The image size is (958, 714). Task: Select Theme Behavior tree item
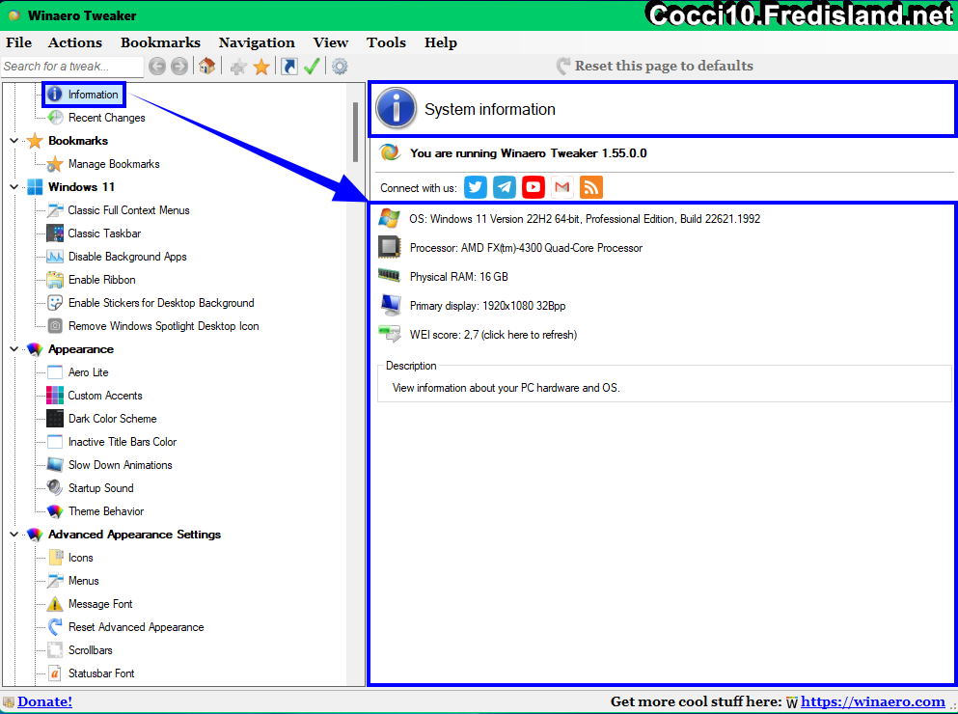106,511
